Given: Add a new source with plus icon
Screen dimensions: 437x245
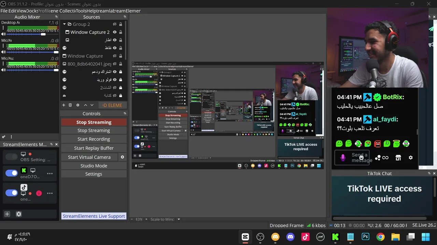Looking at the screenshot, I should (64, 105).
